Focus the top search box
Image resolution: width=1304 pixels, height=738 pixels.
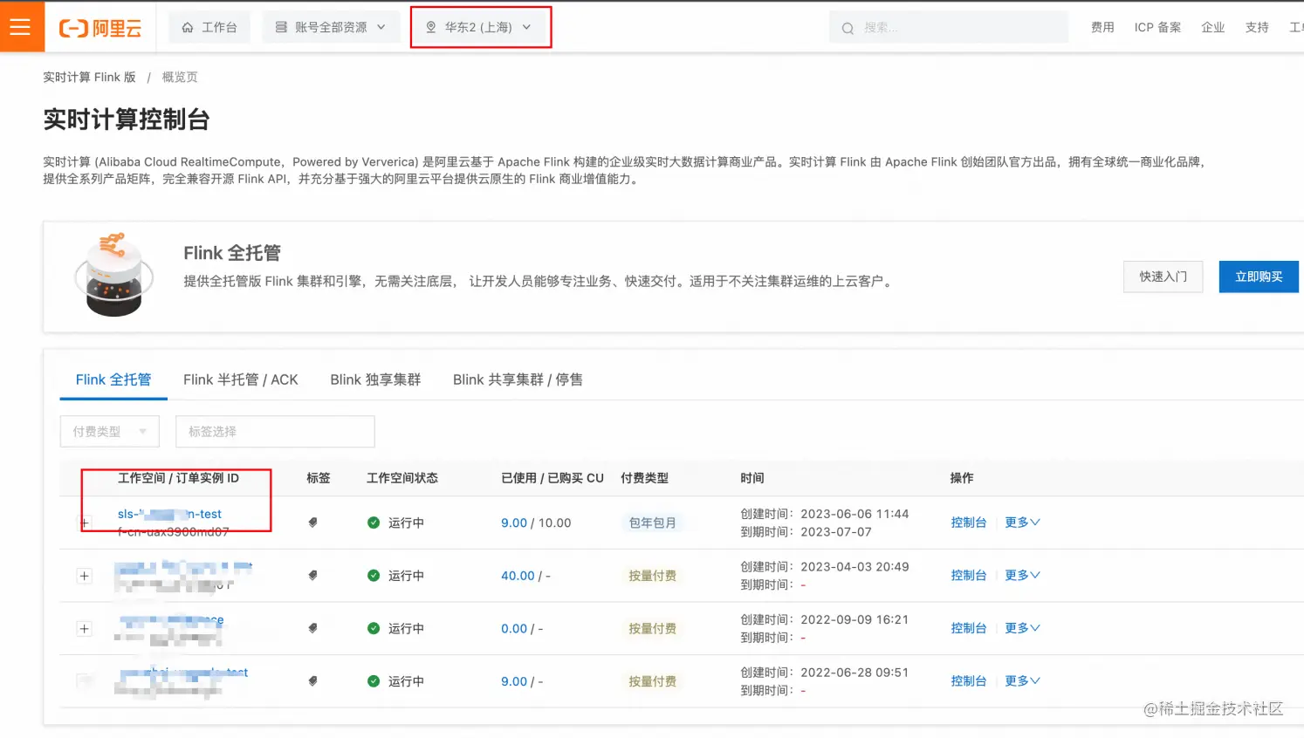click(949, 28)
